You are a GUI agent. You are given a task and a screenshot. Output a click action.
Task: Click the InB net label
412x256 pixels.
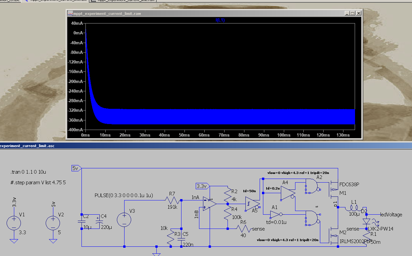pyautogui.click(x=196, y=214)
